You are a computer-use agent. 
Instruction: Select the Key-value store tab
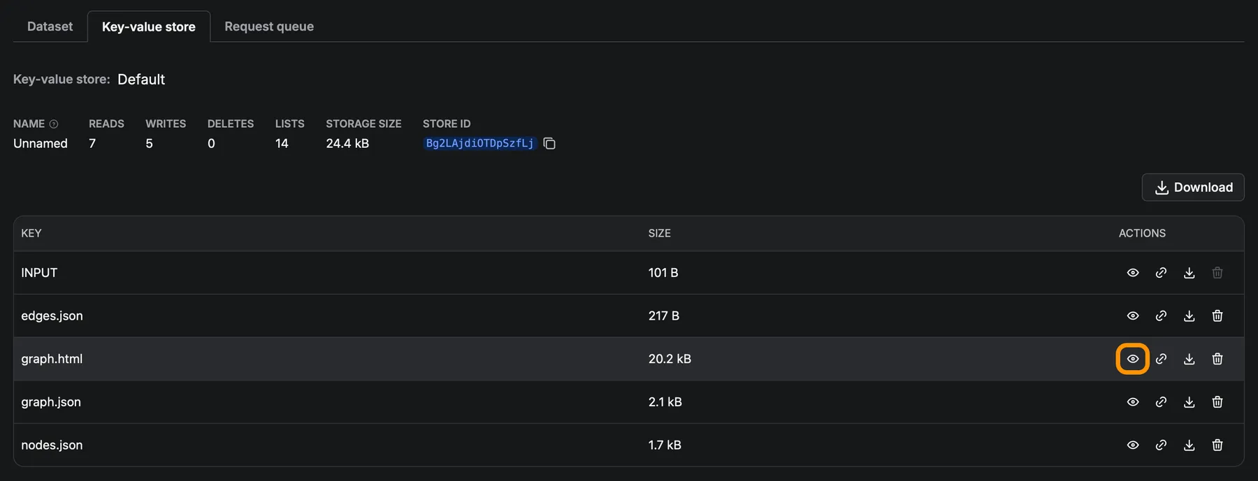pyautogui.click(x=148, y=27)
